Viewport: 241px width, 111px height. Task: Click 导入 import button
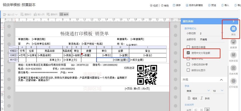pos(225,5)
